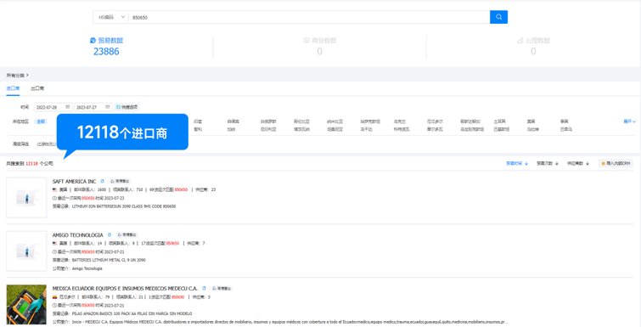Image resolution: width=641 pixels, height=327 pixels.
Task: Open the end date 2023-07-27 calendar icon
Action: [x=108, y=107]
